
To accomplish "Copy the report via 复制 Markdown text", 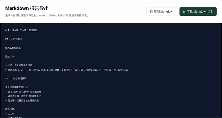I will (164, 12).
